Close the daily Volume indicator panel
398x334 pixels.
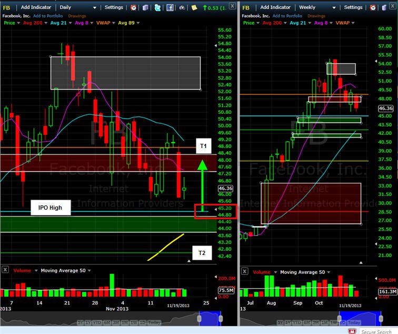coord(5,270)
